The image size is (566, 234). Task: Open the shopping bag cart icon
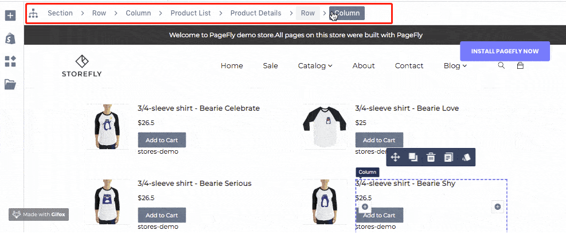[x=520, y=65]
